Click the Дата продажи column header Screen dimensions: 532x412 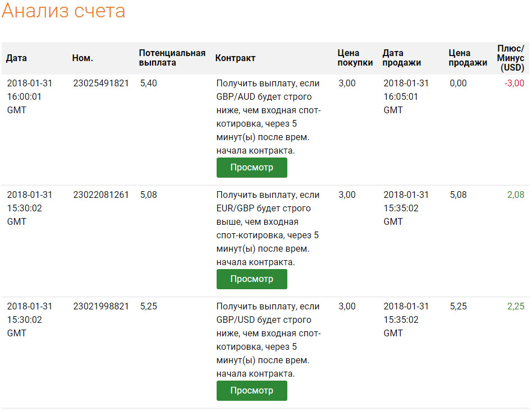point(402,58)
